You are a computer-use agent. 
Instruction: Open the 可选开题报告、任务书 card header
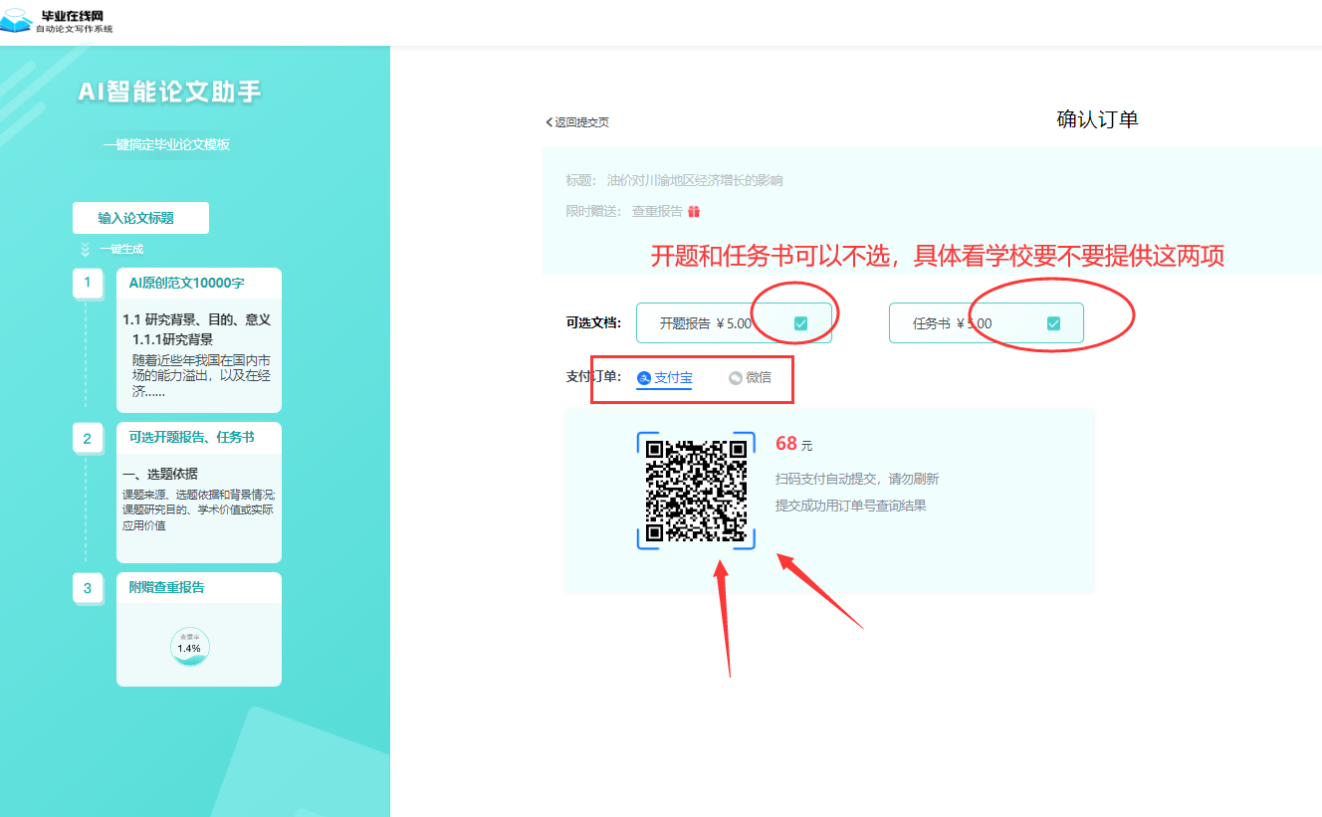pyautogui.click(x=199, y=438)
